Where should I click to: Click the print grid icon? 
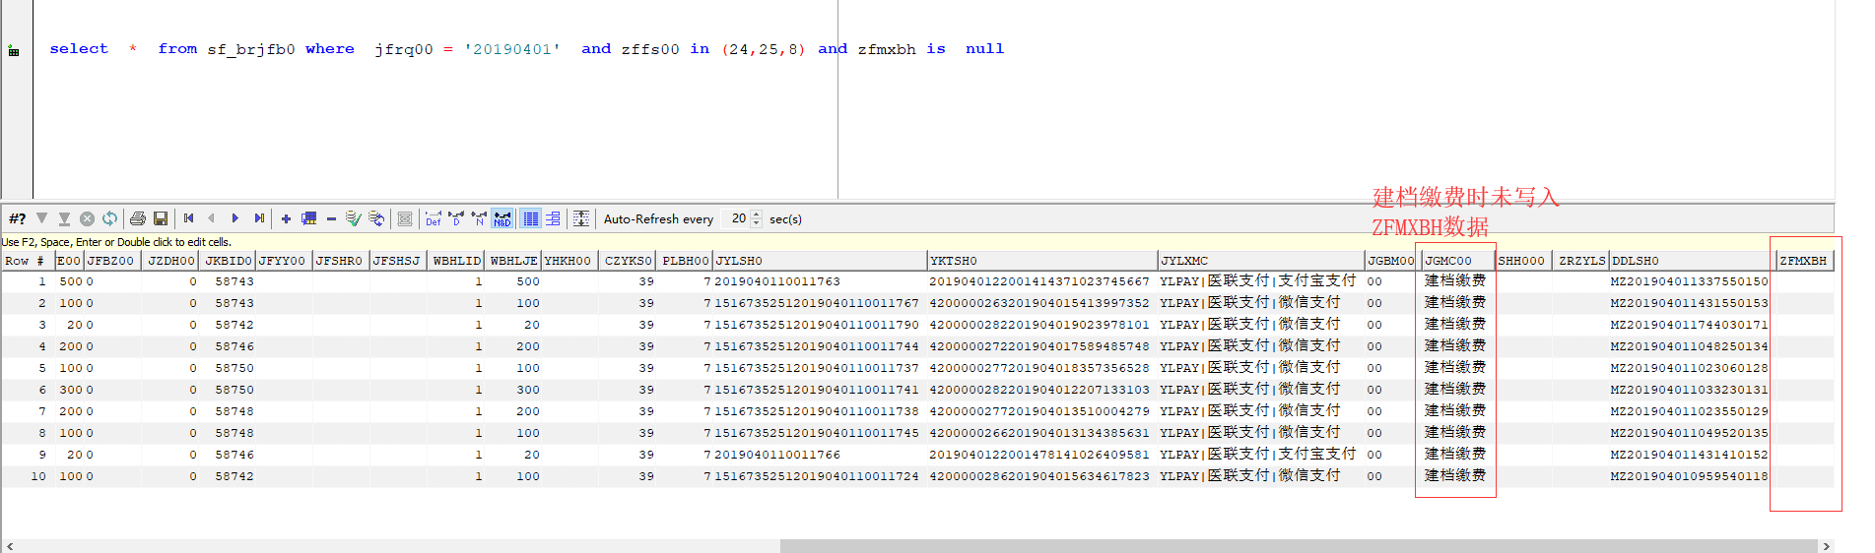[138, 218]
